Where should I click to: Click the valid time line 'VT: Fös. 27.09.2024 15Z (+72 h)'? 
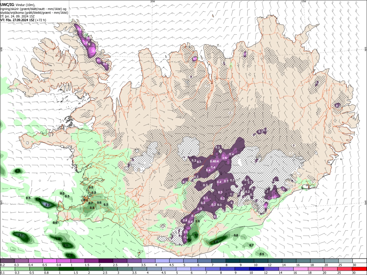[x=23, y=20]
